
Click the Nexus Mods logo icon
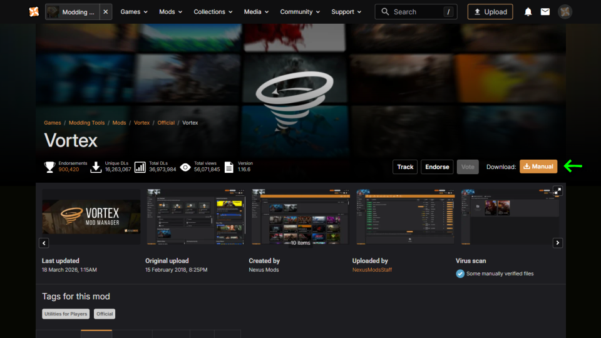coord(34,12)
